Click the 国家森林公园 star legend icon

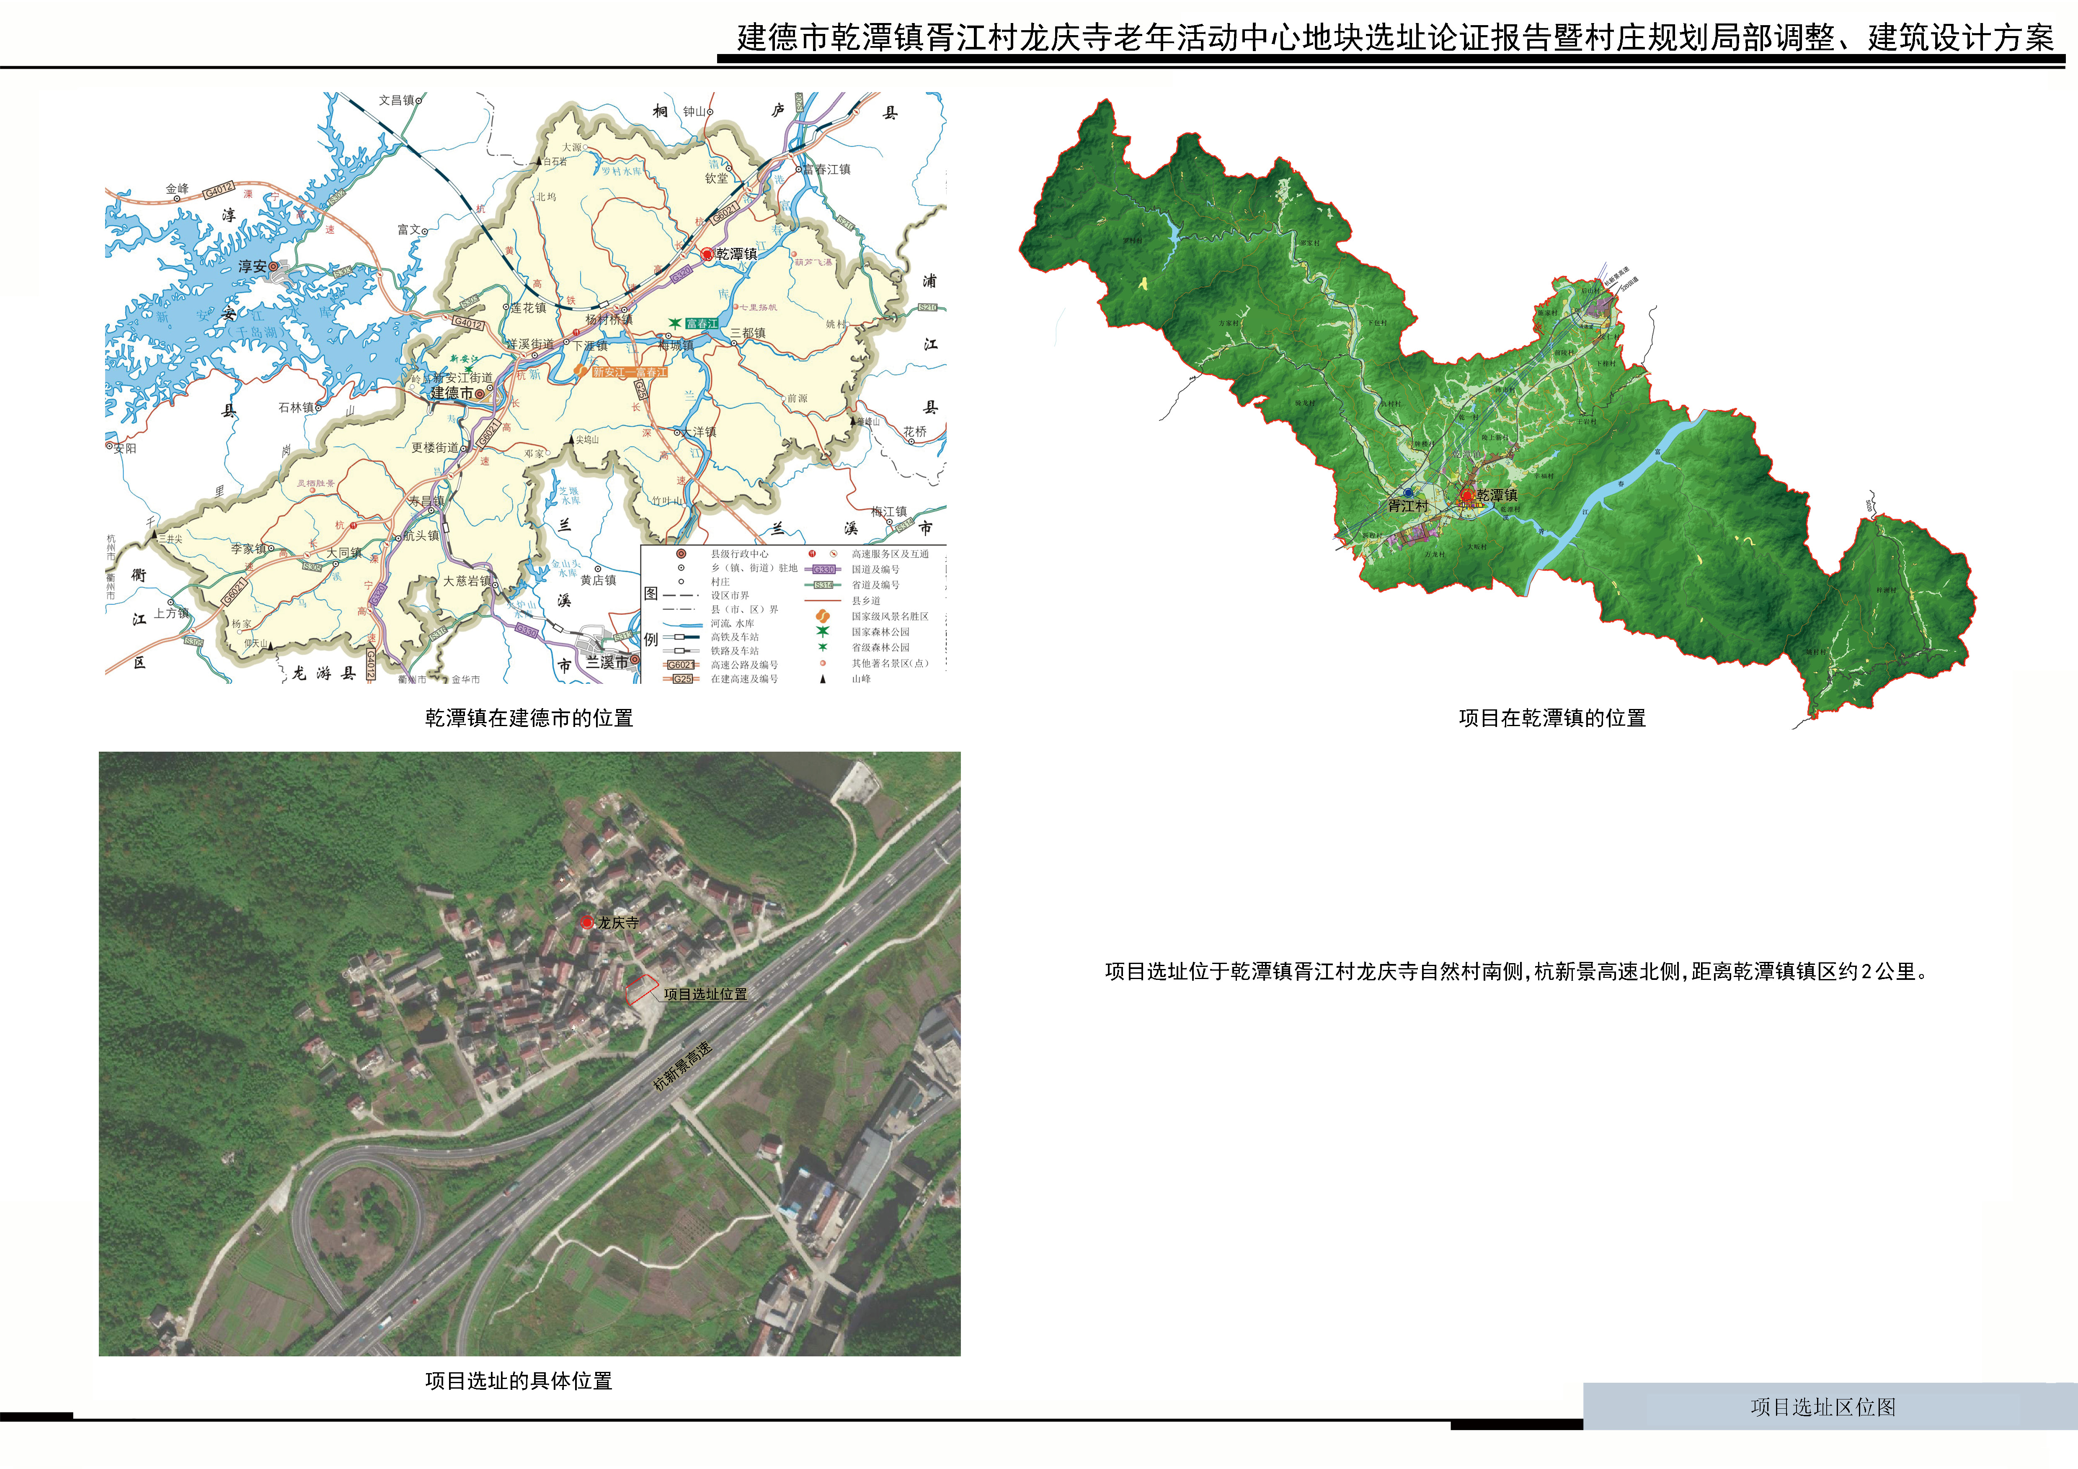coord(823,631)
